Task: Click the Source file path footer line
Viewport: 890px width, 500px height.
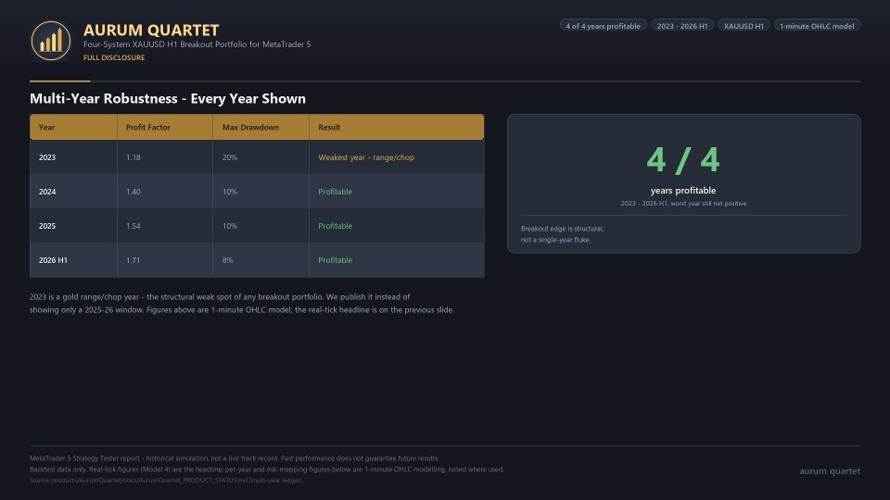Action: click(166, 481)
